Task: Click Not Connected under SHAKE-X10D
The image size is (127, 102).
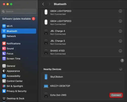Action: point(58,54)
